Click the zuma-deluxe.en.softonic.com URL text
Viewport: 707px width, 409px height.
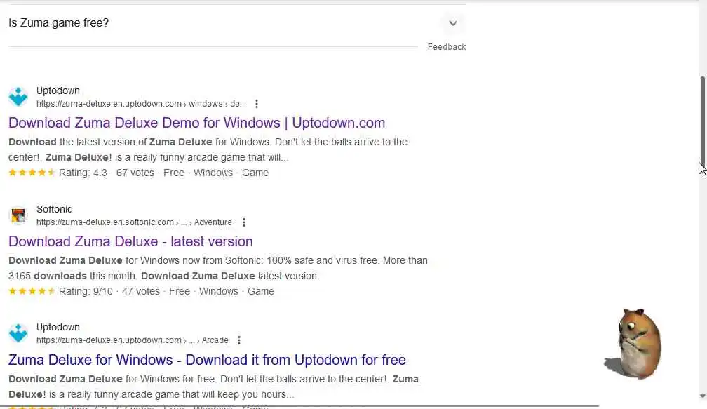click(134, 222)
